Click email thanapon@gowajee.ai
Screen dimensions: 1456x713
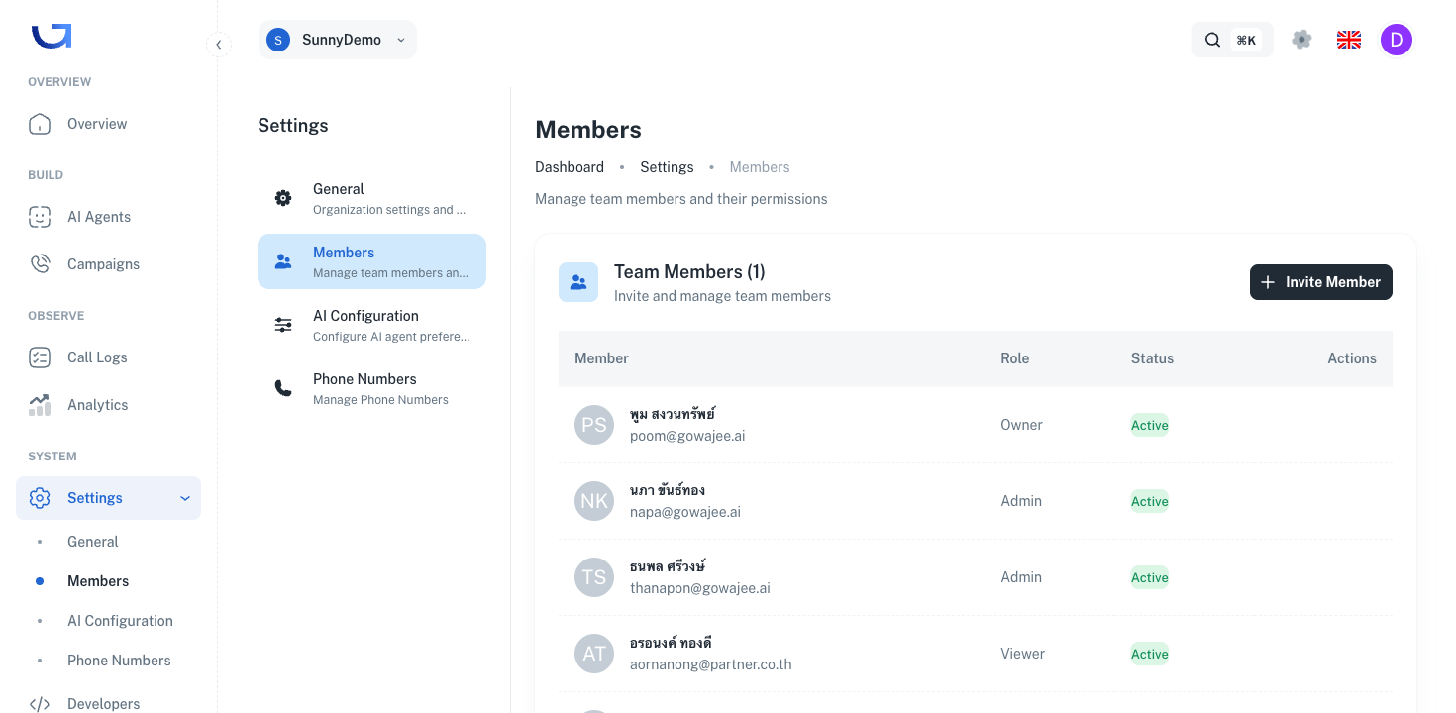point(700,588)
